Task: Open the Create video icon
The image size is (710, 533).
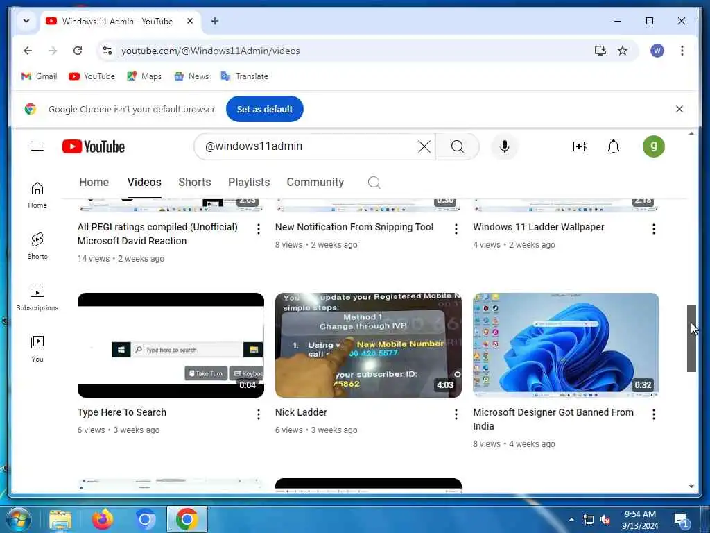Action: 580,146
